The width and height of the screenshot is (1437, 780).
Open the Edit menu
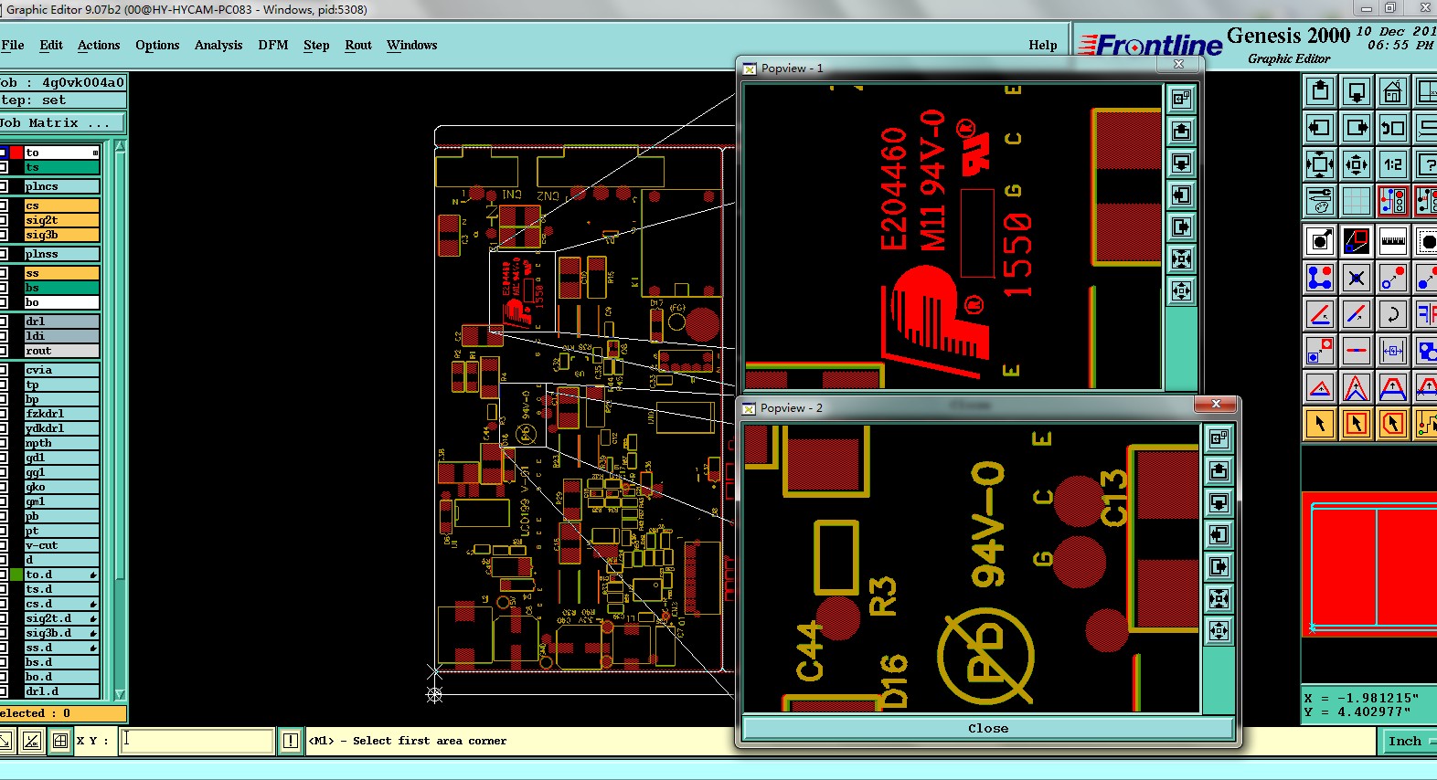pos(51,45)
